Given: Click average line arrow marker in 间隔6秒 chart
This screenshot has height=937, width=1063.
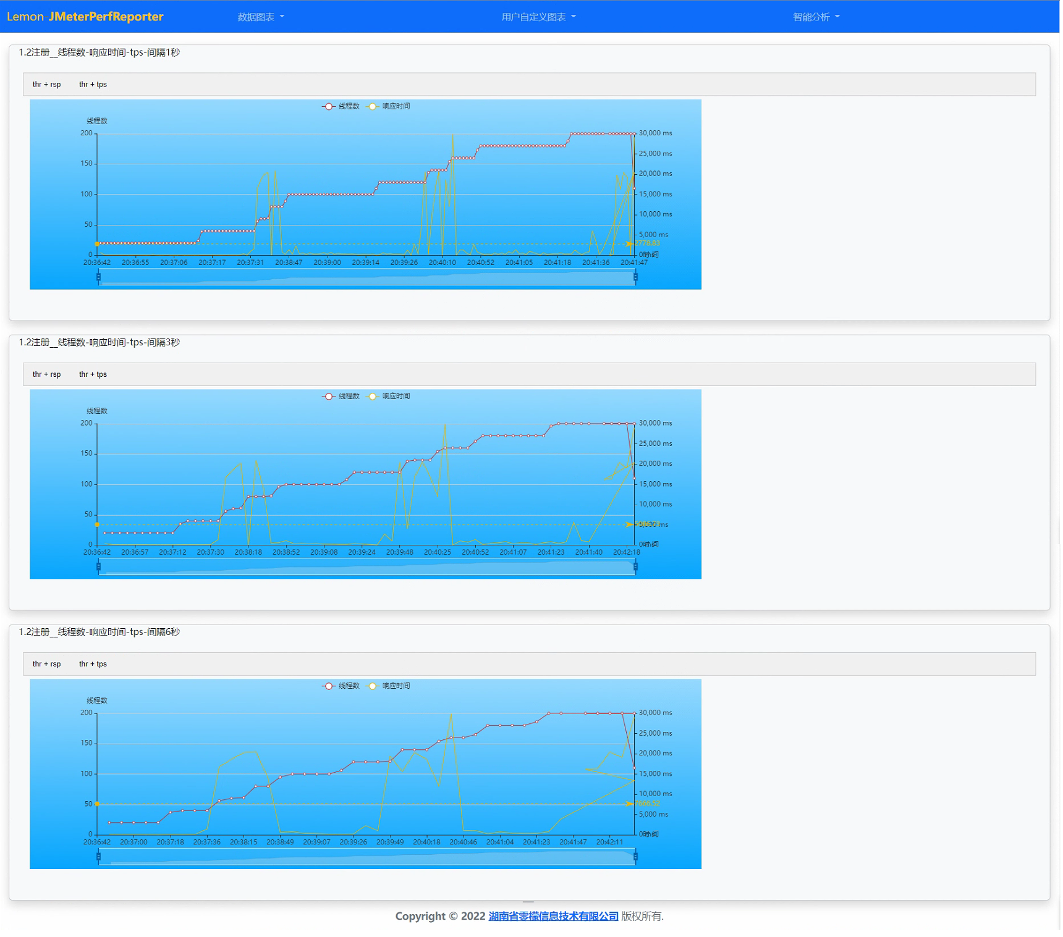Looking at the screenshot, I should coord(629,804).
